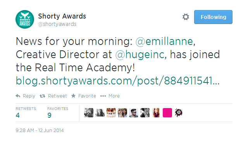This screenshot has width=248, height=146.
Task: View the 9 favorites count
Action: tap(49, 115)
